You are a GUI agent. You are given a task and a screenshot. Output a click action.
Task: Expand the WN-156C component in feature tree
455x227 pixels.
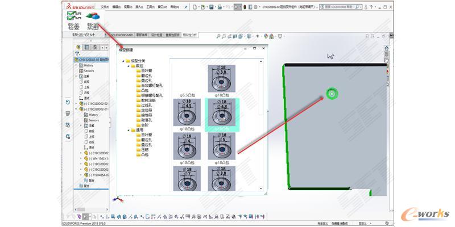coord(81,158)
